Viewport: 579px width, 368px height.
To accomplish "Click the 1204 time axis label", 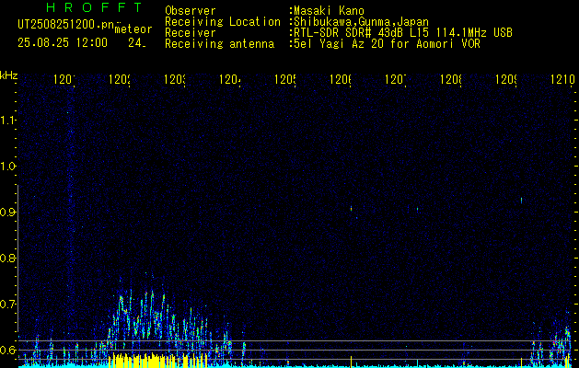I will coord(230,79).
